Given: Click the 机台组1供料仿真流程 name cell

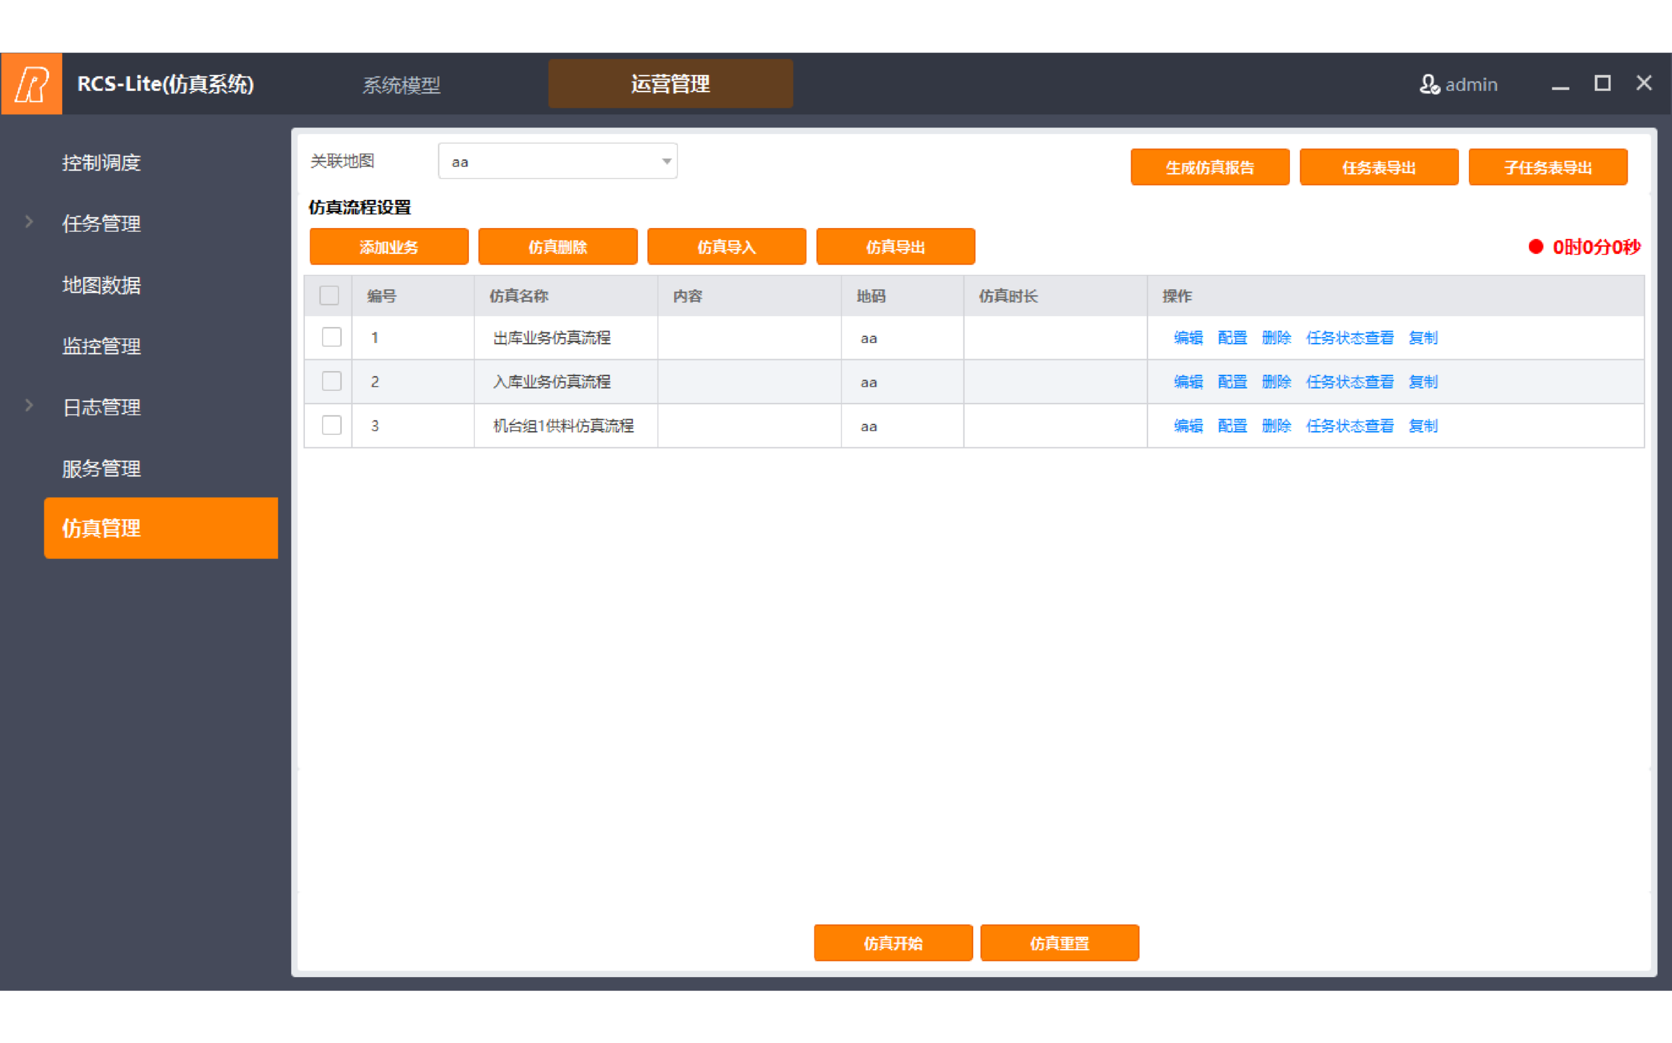Looking at the screenshot, I should pos(566,426).
